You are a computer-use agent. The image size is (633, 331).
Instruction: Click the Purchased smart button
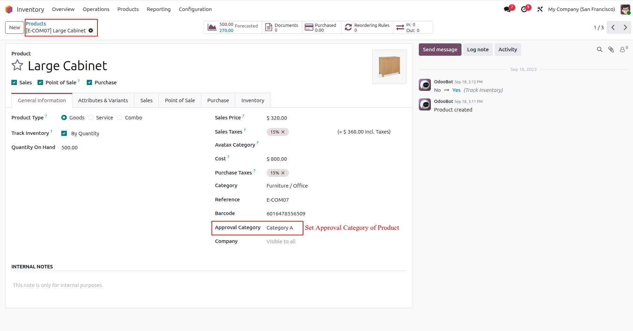click(321, 28)
